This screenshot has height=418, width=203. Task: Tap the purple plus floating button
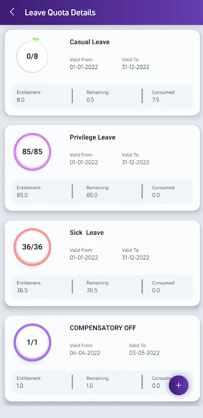point(179,385)
